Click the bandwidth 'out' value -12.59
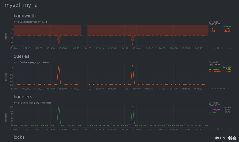The image size is (239, 142). pos(227,31)
